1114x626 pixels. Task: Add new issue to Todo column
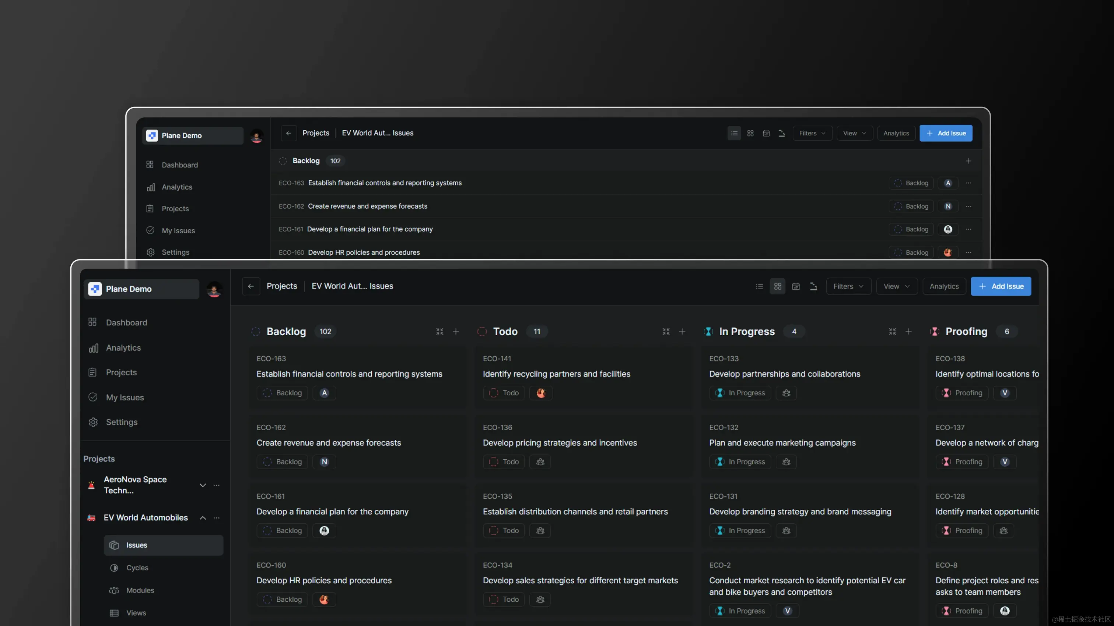682,331
